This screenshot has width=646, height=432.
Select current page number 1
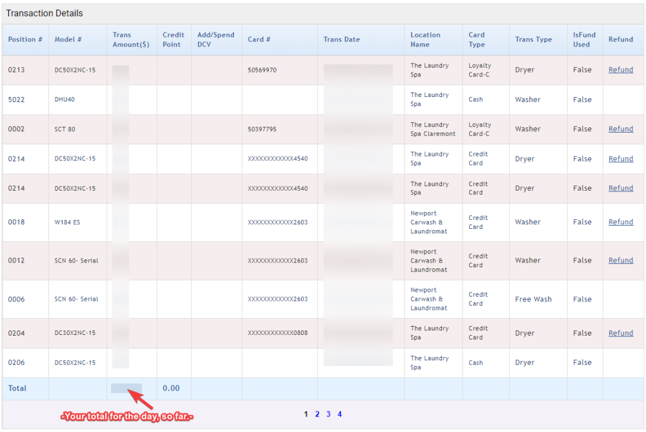[306, 414]
